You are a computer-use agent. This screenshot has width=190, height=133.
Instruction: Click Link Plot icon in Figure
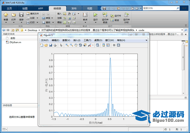pos(98,45)
